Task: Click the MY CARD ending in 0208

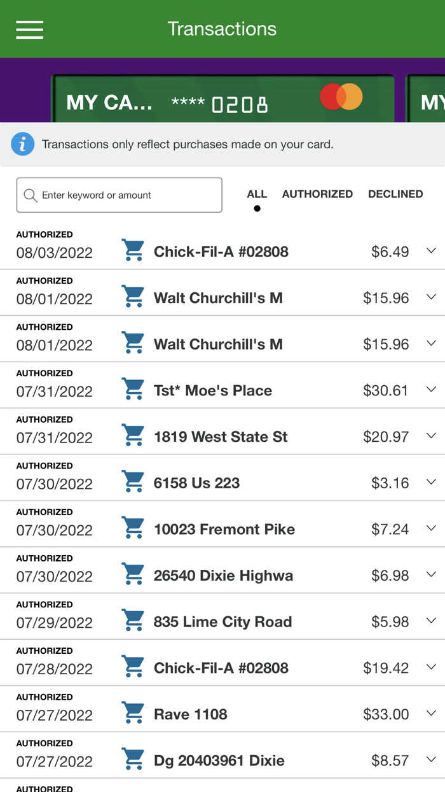Action: (x=191, y=96)
